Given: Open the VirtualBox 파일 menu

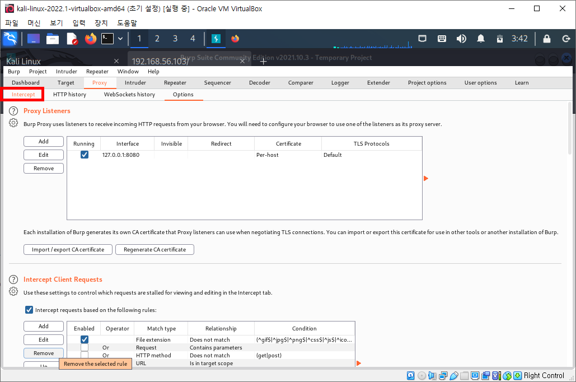Looking at the screenshot, I should 12,23.
